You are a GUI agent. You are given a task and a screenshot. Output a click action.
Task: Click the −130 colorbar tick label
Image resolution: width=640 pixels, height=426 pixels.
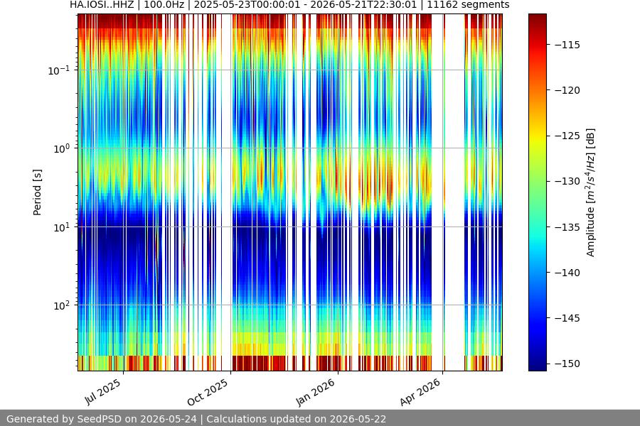point(567,181)
